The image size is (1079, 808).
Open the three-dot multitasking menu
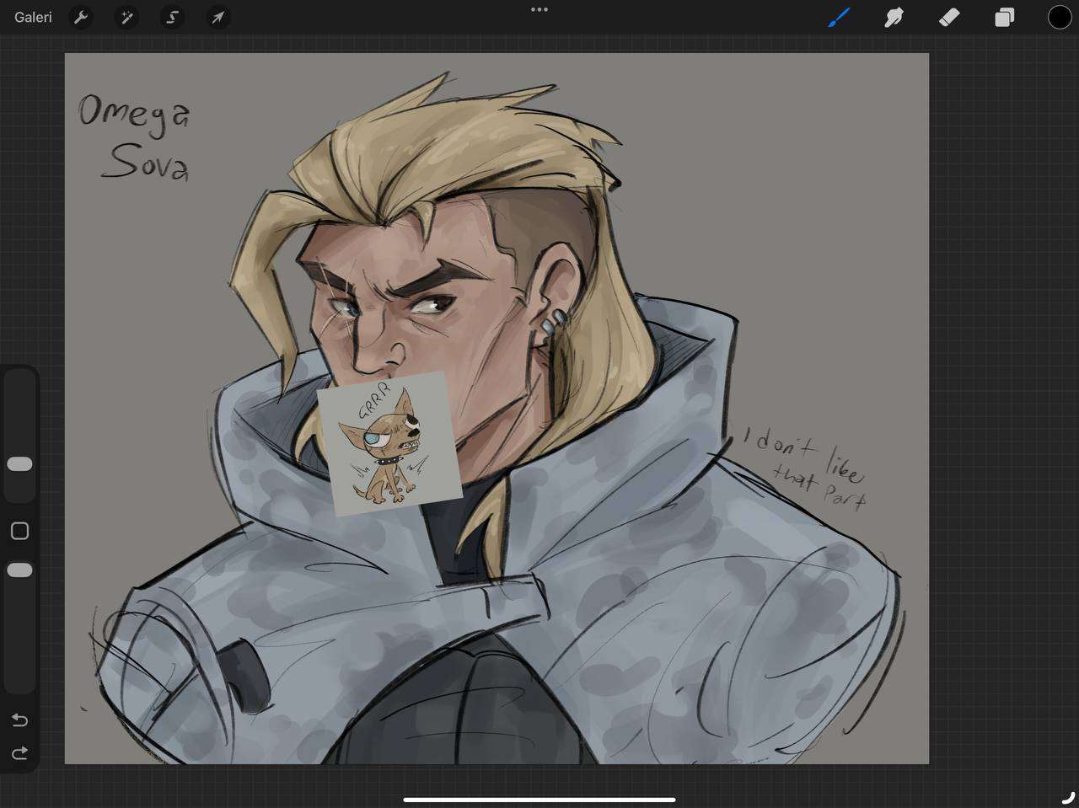tap(539, 9)
